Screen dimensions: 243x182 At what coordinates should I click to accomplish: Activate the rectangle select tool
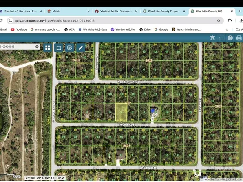59,48
